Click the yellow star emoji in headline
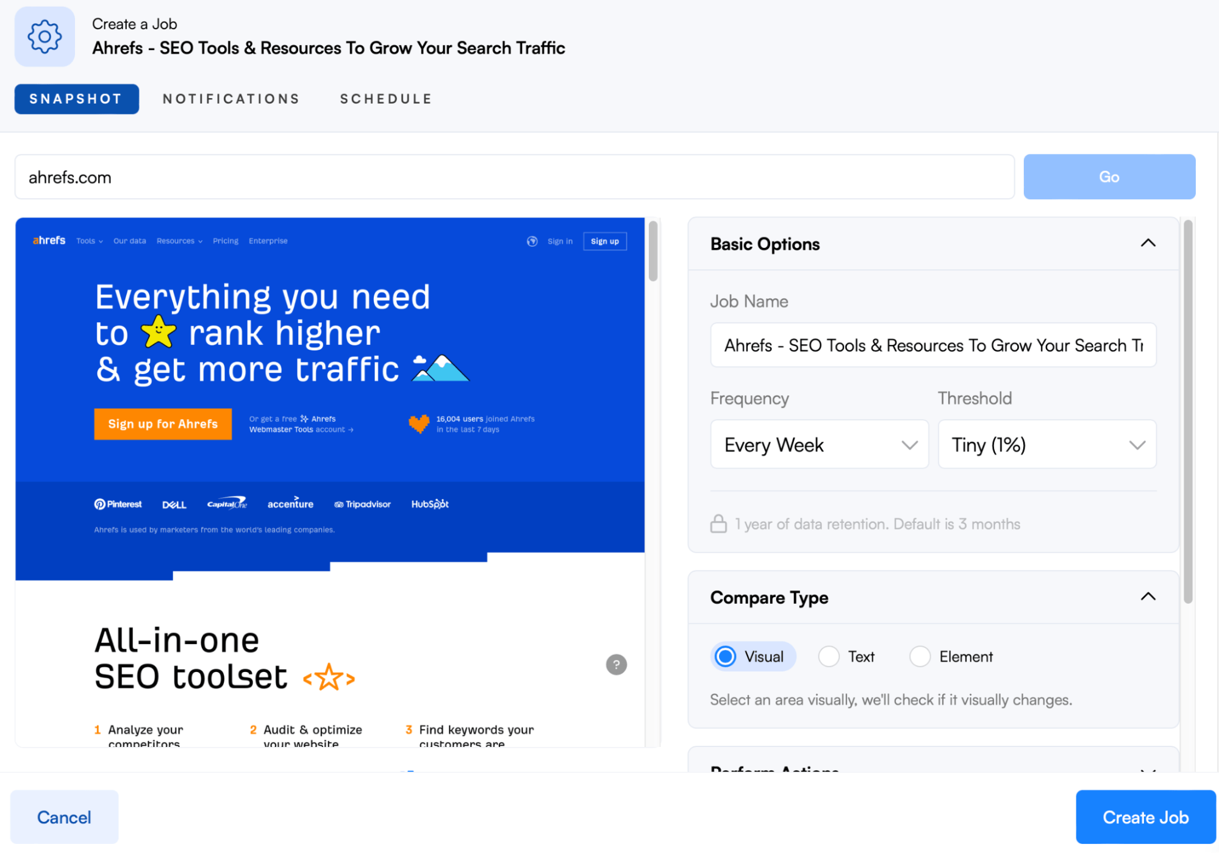 159,332
